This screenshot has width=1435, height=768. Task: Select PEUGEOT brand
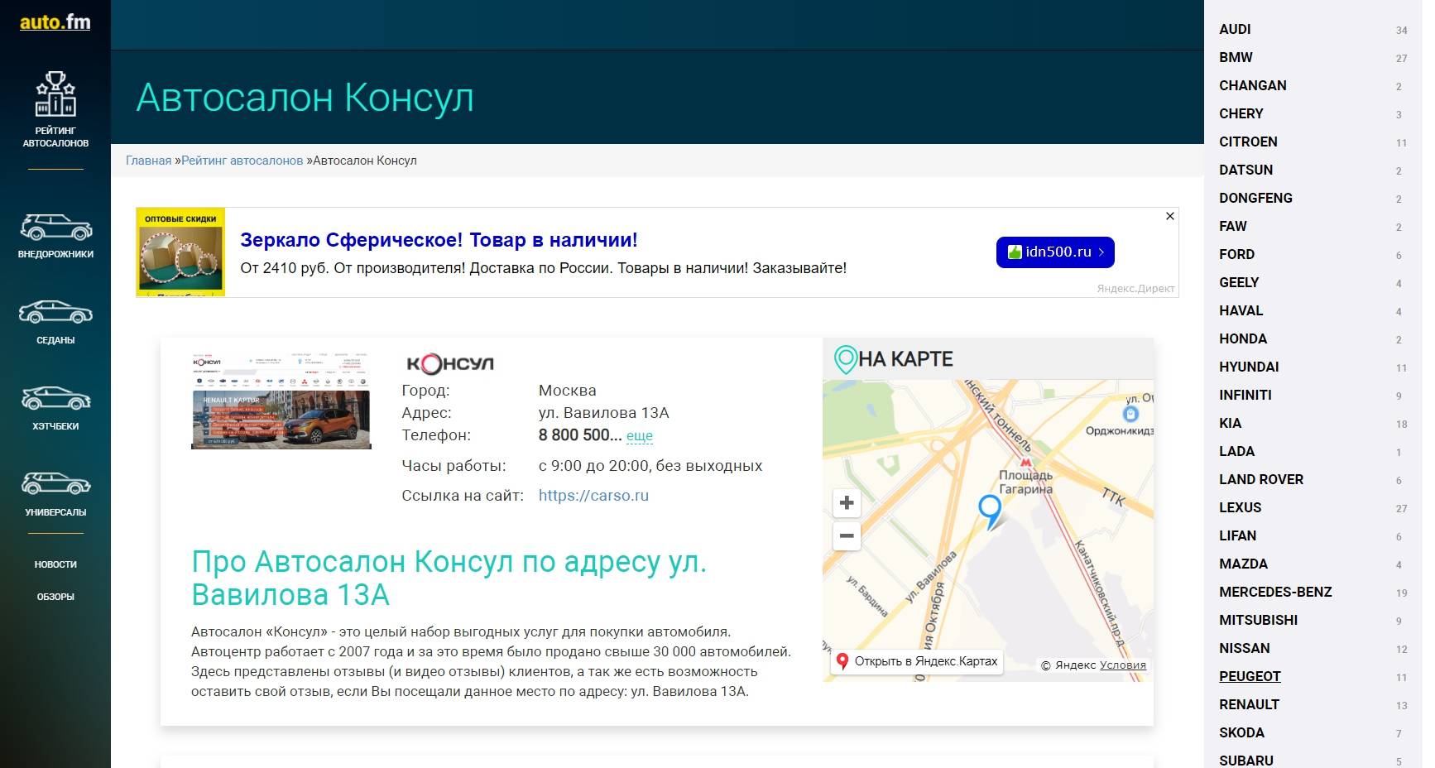pyautogui.click(x=1250, y=676)
